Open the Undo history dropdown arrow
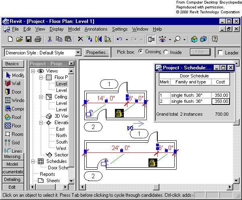This screenshot has width=242, height=200. pyautogui.click(x=127, y=40)
